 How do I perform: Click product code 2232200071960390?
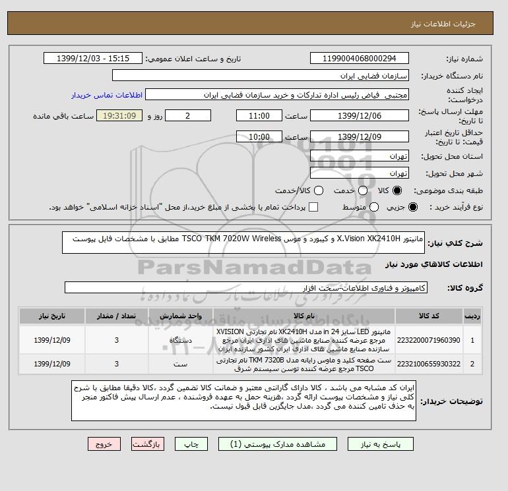click(x=429, y=340)
